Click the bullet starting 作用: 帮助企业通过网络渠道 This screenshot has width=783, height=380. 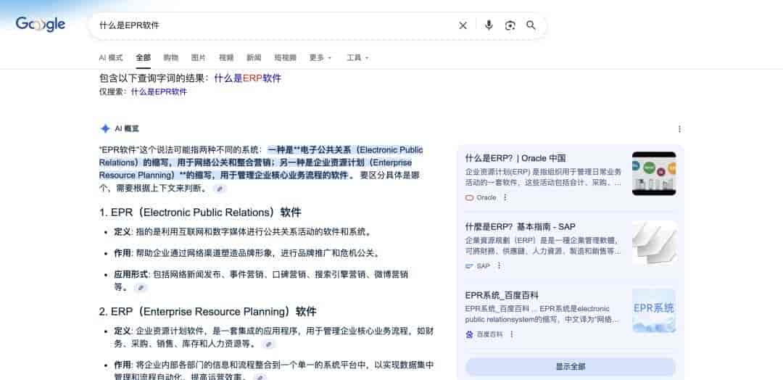coord(248,253)
